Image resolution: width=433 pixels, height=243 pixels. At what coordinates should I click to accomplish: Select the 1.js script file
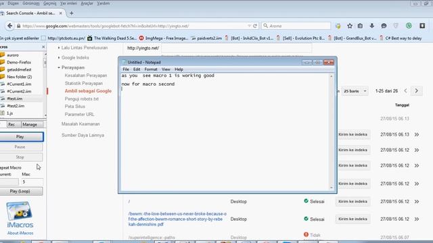point(9,113)
